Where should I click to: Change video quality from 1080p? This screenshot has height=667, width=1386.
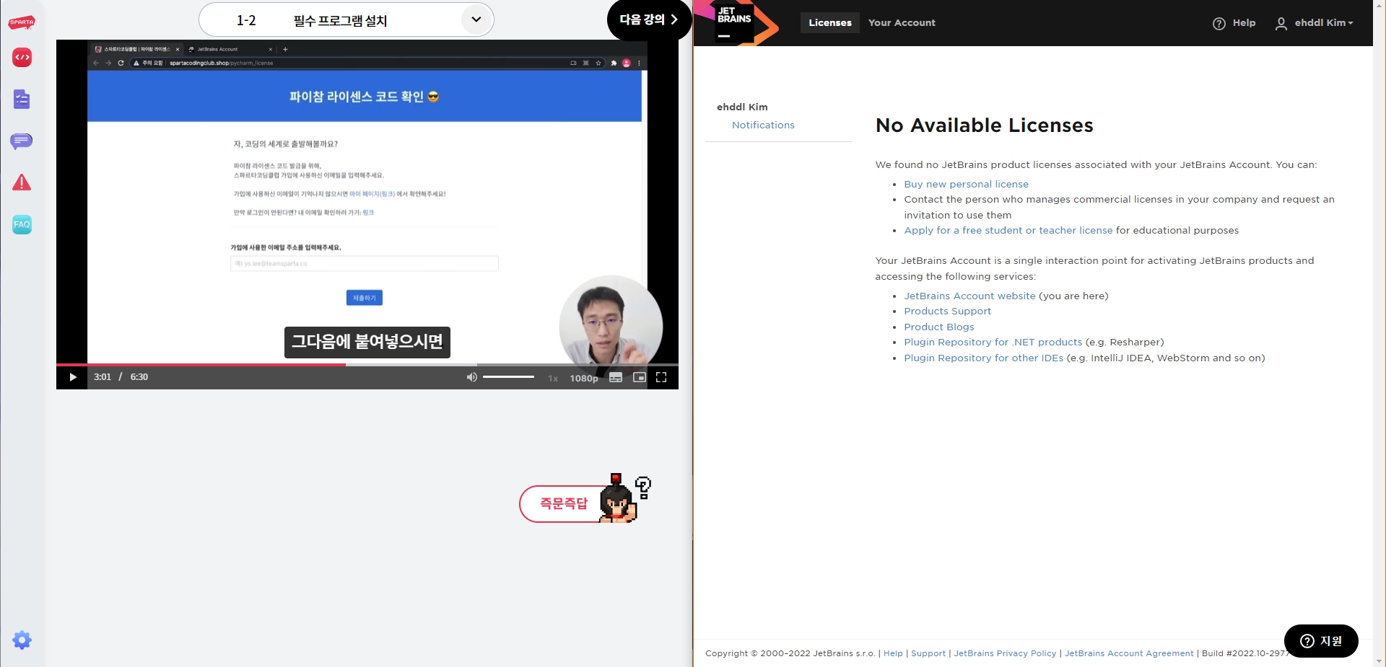tap(584, 378)
